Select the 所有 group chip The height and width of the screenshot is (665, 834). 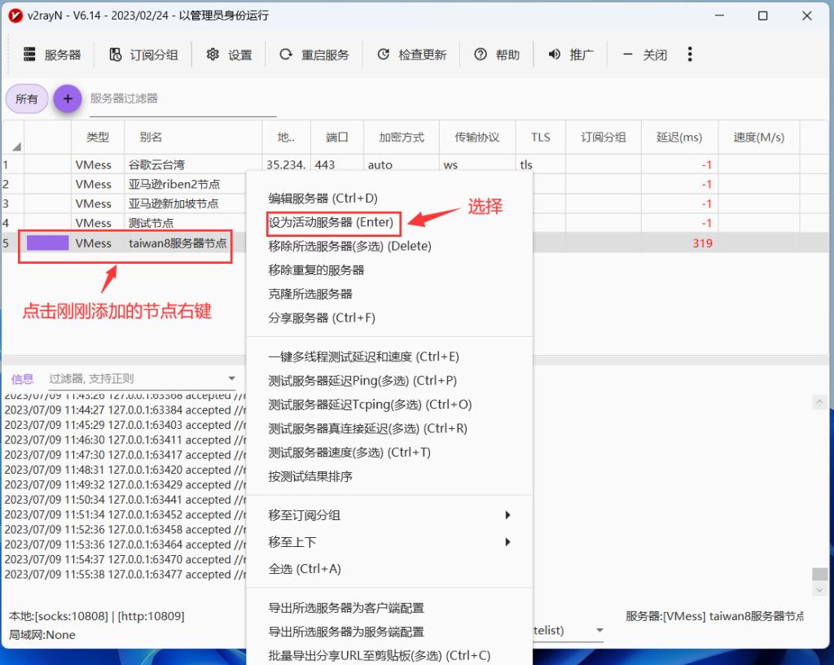click(x=27, y=98)
